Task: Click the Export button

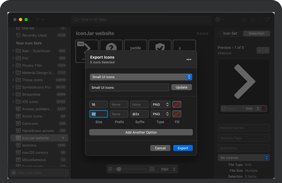Action: coord(183,148)
